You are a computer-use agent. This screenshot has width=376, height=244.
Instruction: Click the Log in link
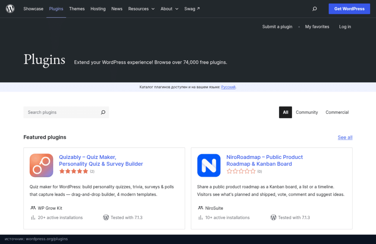click(345, 26)
